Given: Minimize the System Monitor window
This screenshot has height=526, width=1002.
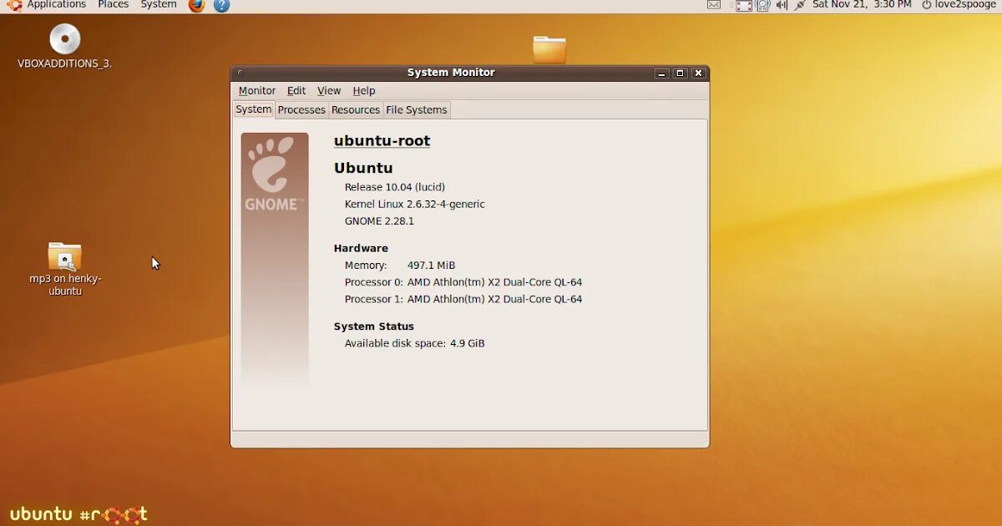Looking at the screenshot, I should click(662, 73).
